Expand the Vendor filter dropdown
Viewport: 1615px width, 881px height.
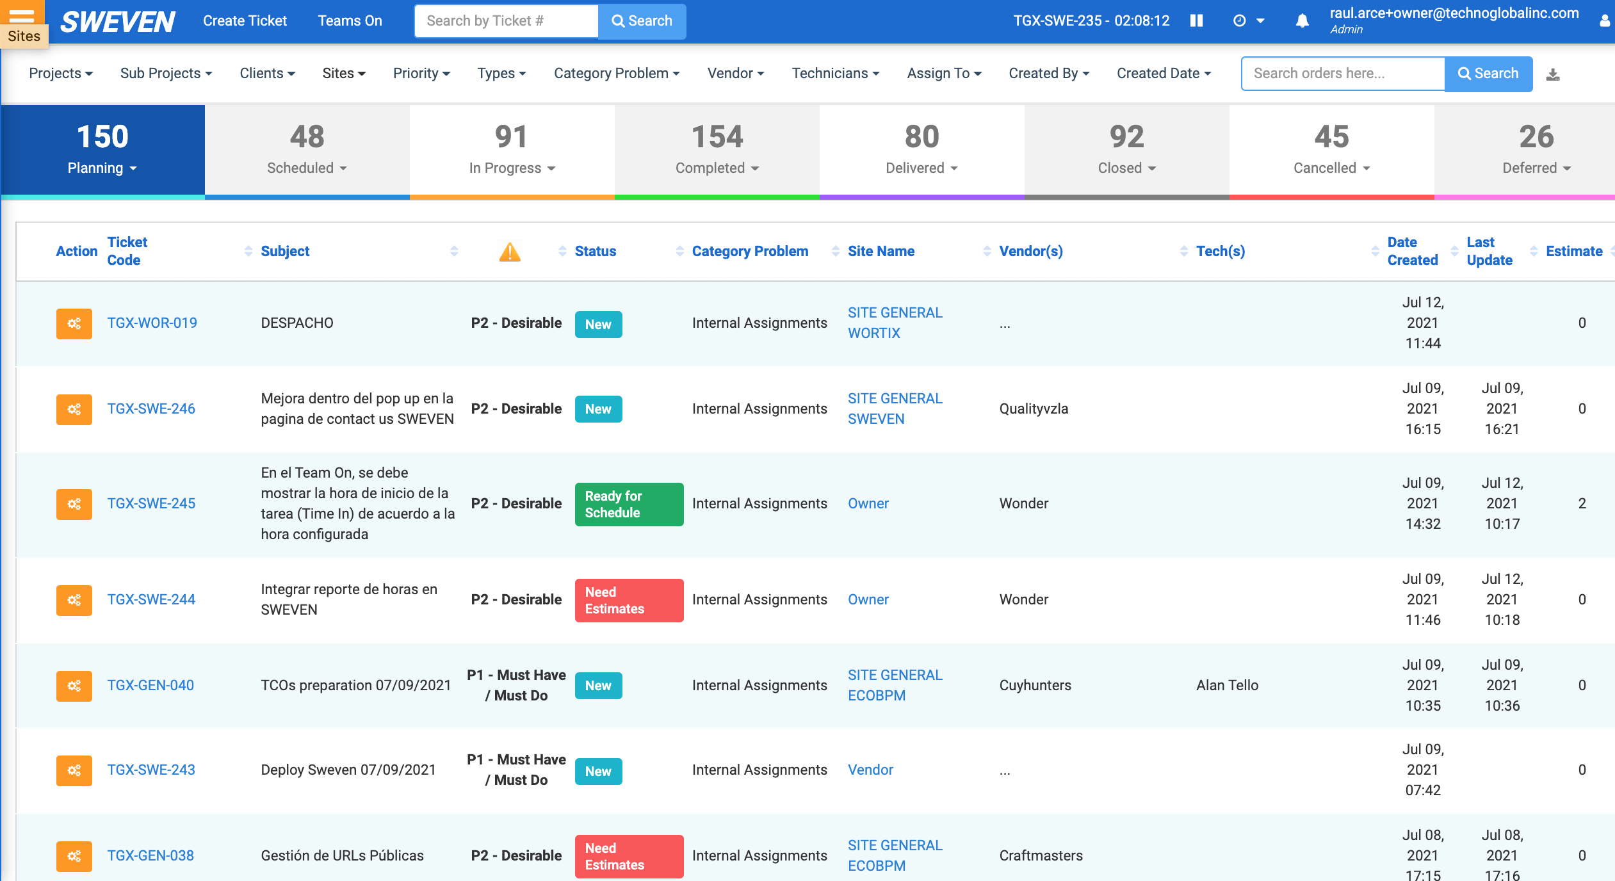tap(736, 74)
